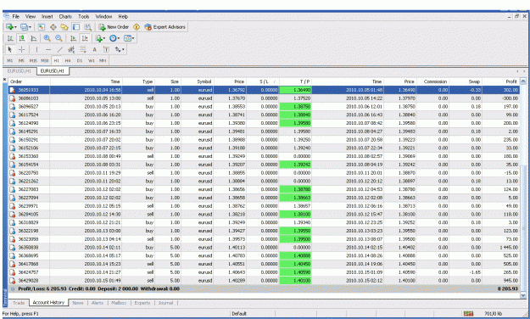The width and height of the screenshot is (530, 319).
Task: Switch to the M1 timeframe
Action: [x=10, y=60]
